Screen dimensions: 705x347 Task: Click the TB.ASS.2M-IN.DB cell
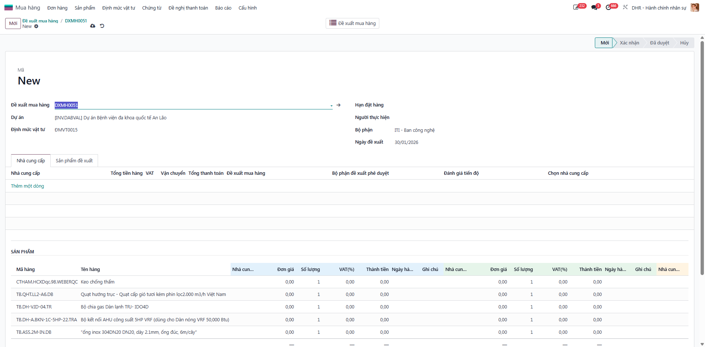coord(34,332)
